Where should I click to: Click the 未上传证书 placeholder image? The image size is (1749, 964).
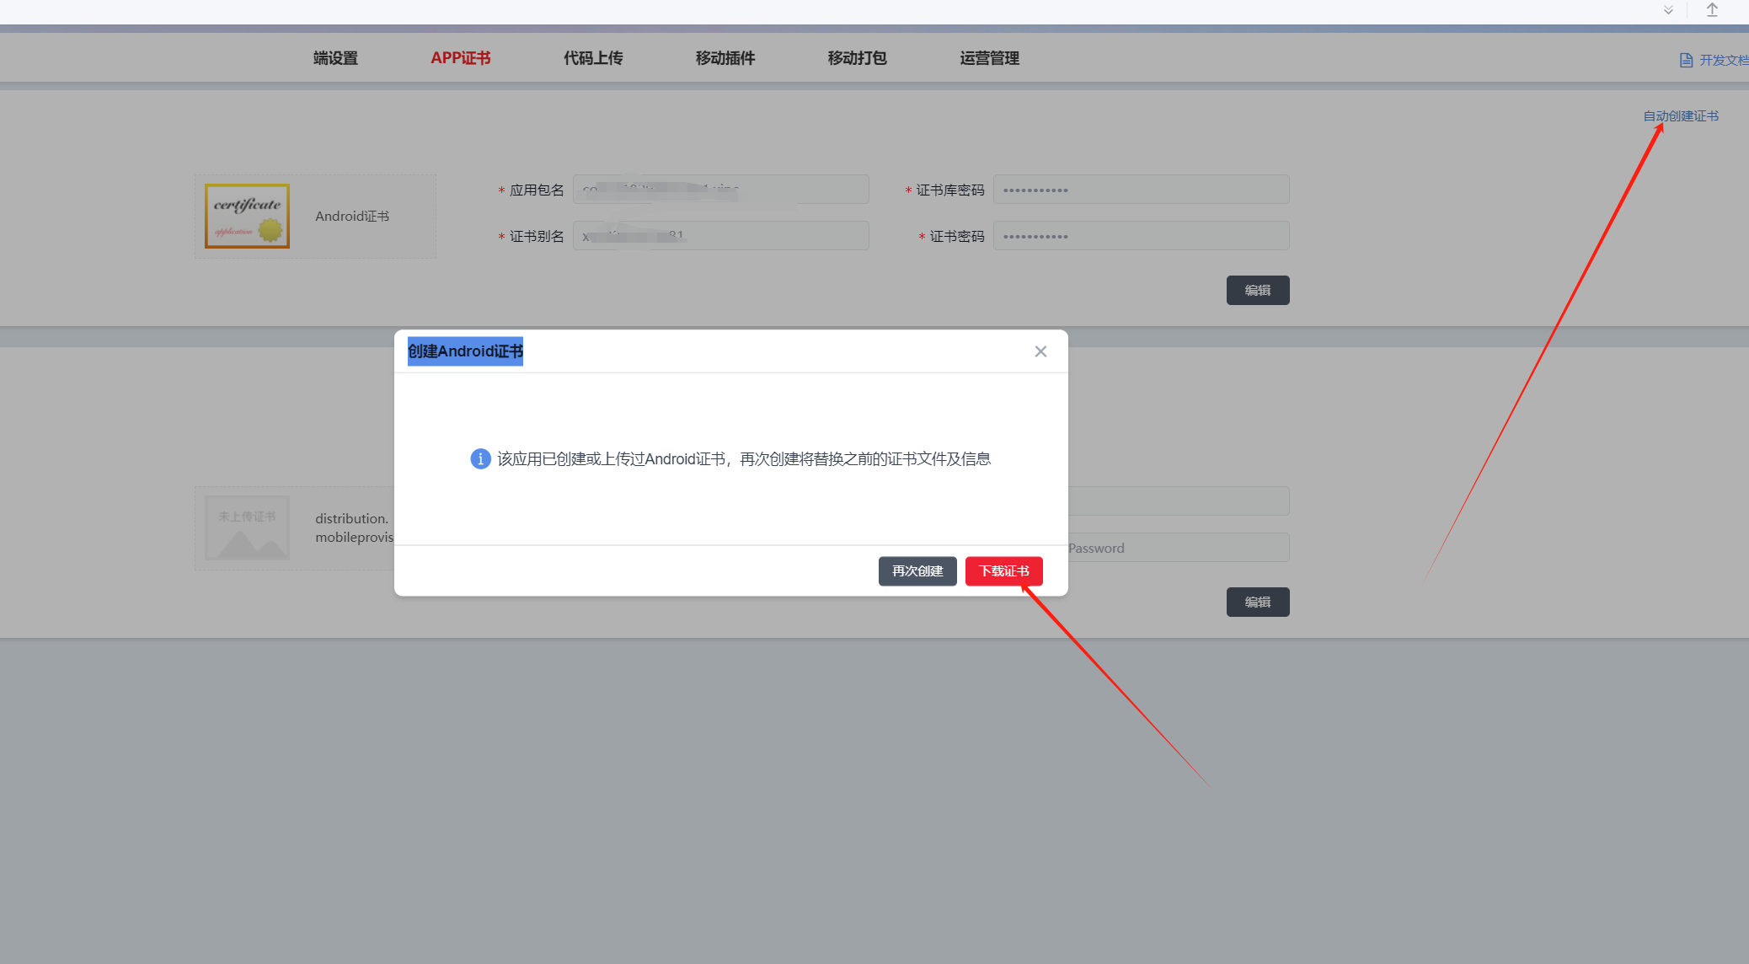(247, 528)
